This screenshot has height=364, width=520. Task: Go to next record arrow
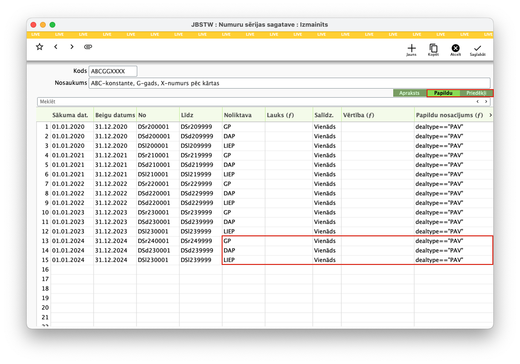pyautogui.click(x=72, y=47)
